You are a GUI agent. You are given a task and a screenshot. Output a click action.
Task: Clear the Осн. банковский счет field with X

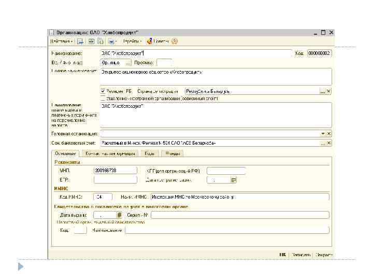(x=329, y=143)
